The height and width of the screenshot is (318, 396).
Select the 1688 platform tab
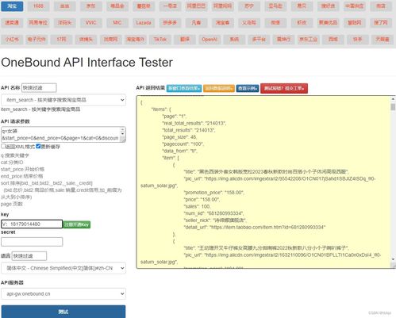coord(38,6)
